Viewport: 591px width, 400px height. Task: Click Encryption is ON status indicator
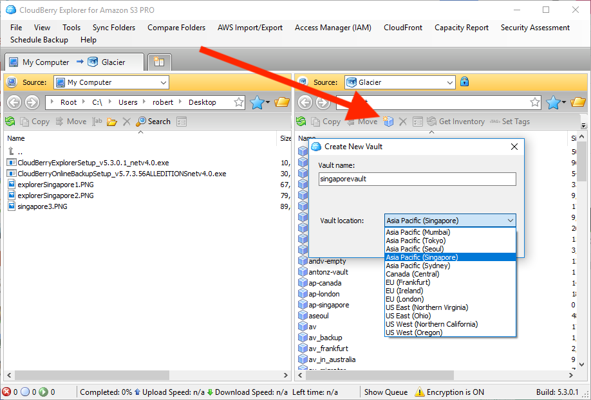point(449,392)
